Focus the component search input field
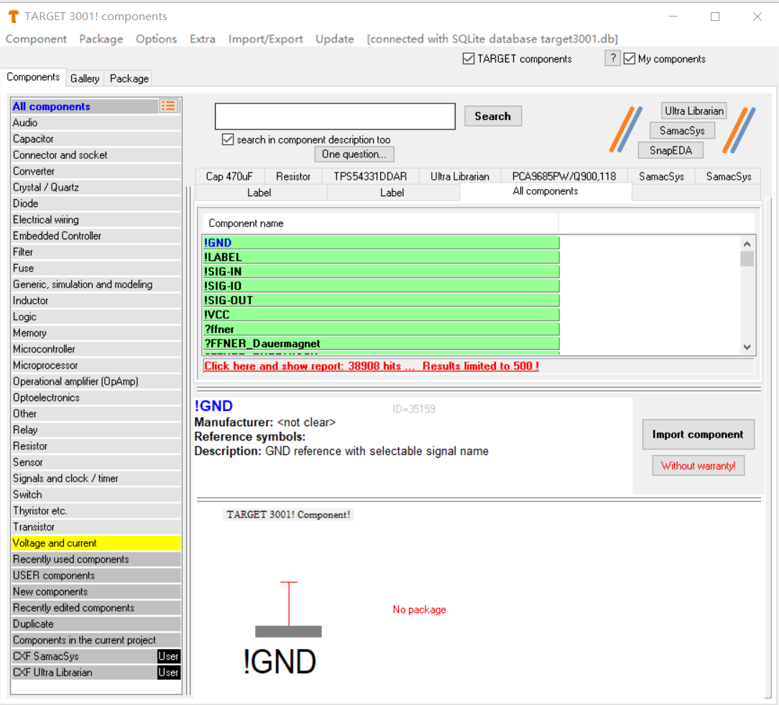This screenshot has height=705, width=779. [x=335, y=116]
